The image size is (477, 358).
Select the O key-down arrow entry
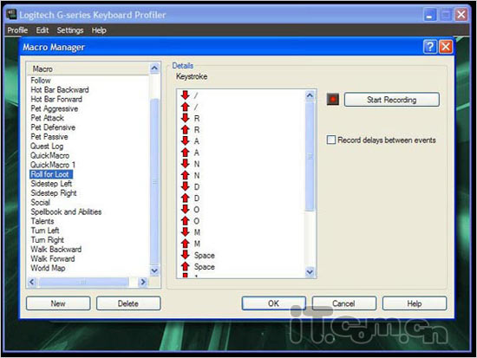pyautogui.click(x=185, y=209)
